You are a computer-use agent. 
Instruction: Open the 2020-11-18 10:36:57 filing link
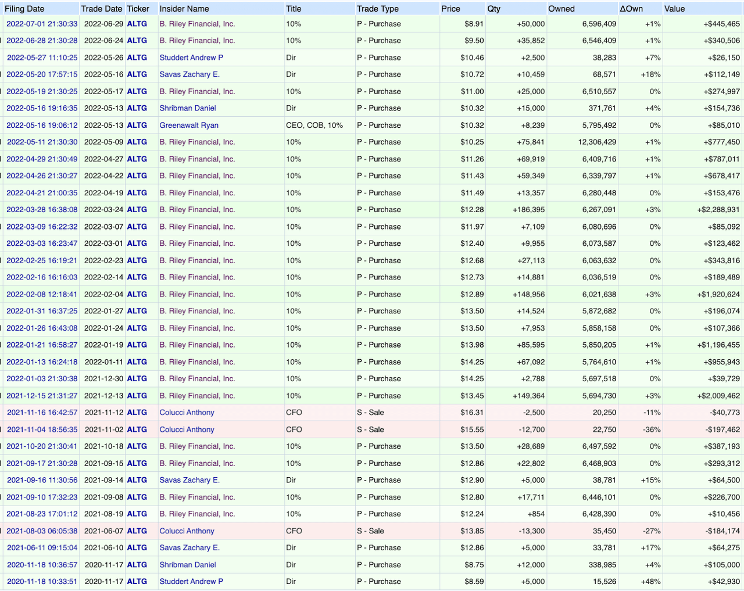coord(42,565)
